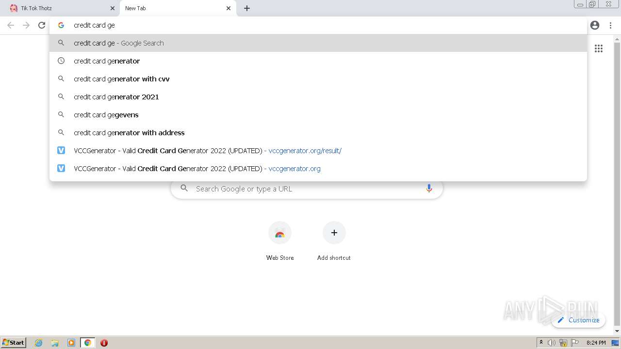
Task: Click the red Opera taskbar icon
Action: coord(104,343)
